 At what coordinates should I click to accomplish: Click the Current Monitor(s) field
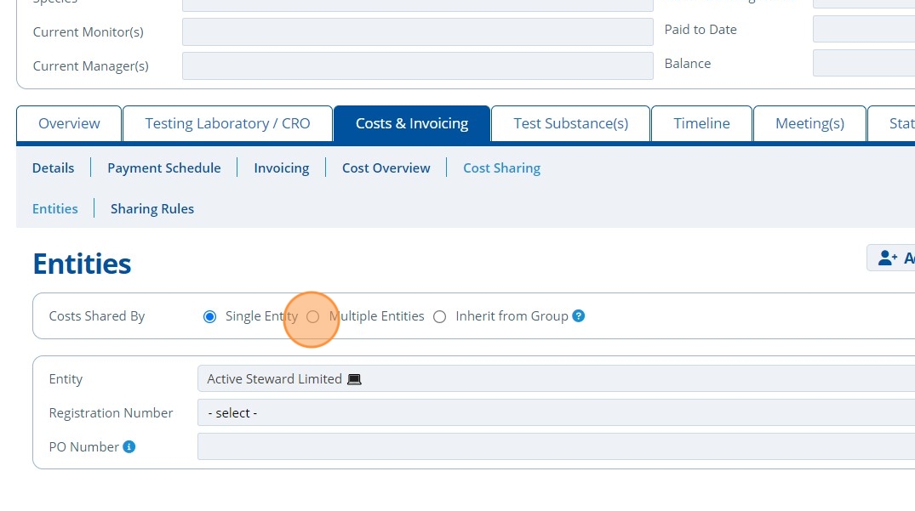(x=417, y=31)
